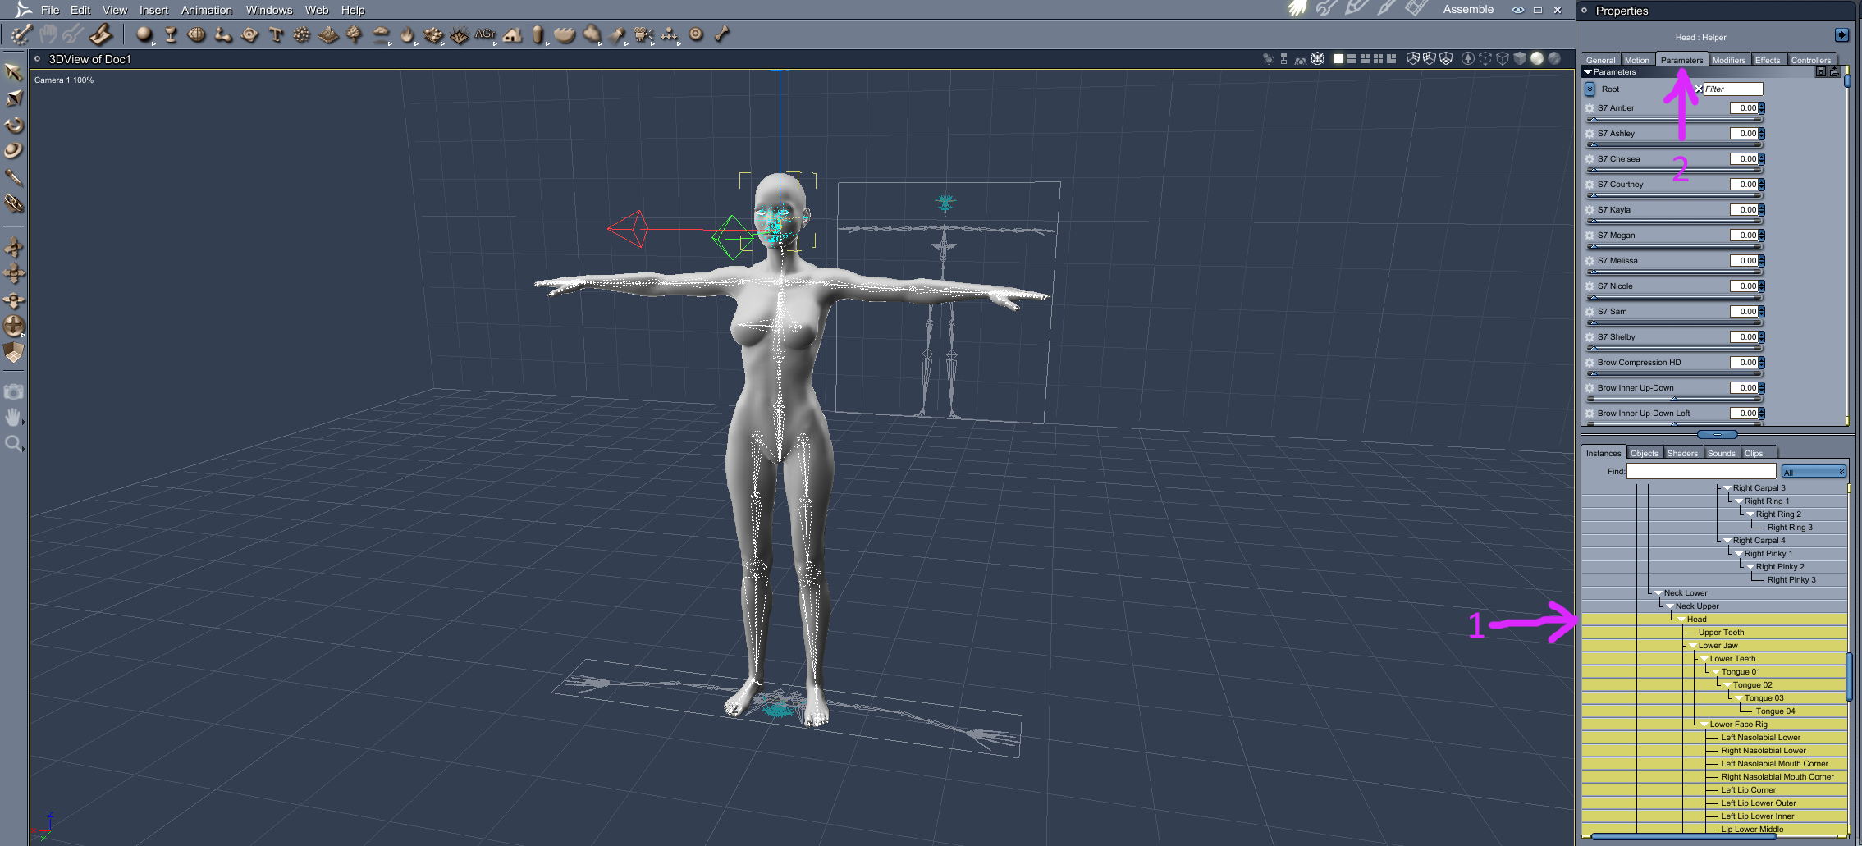Image resolution: width=1862 pixels, height=846 pixels.
Task: Select the zoom magnifier tool
Action: (x=13, y=444)
